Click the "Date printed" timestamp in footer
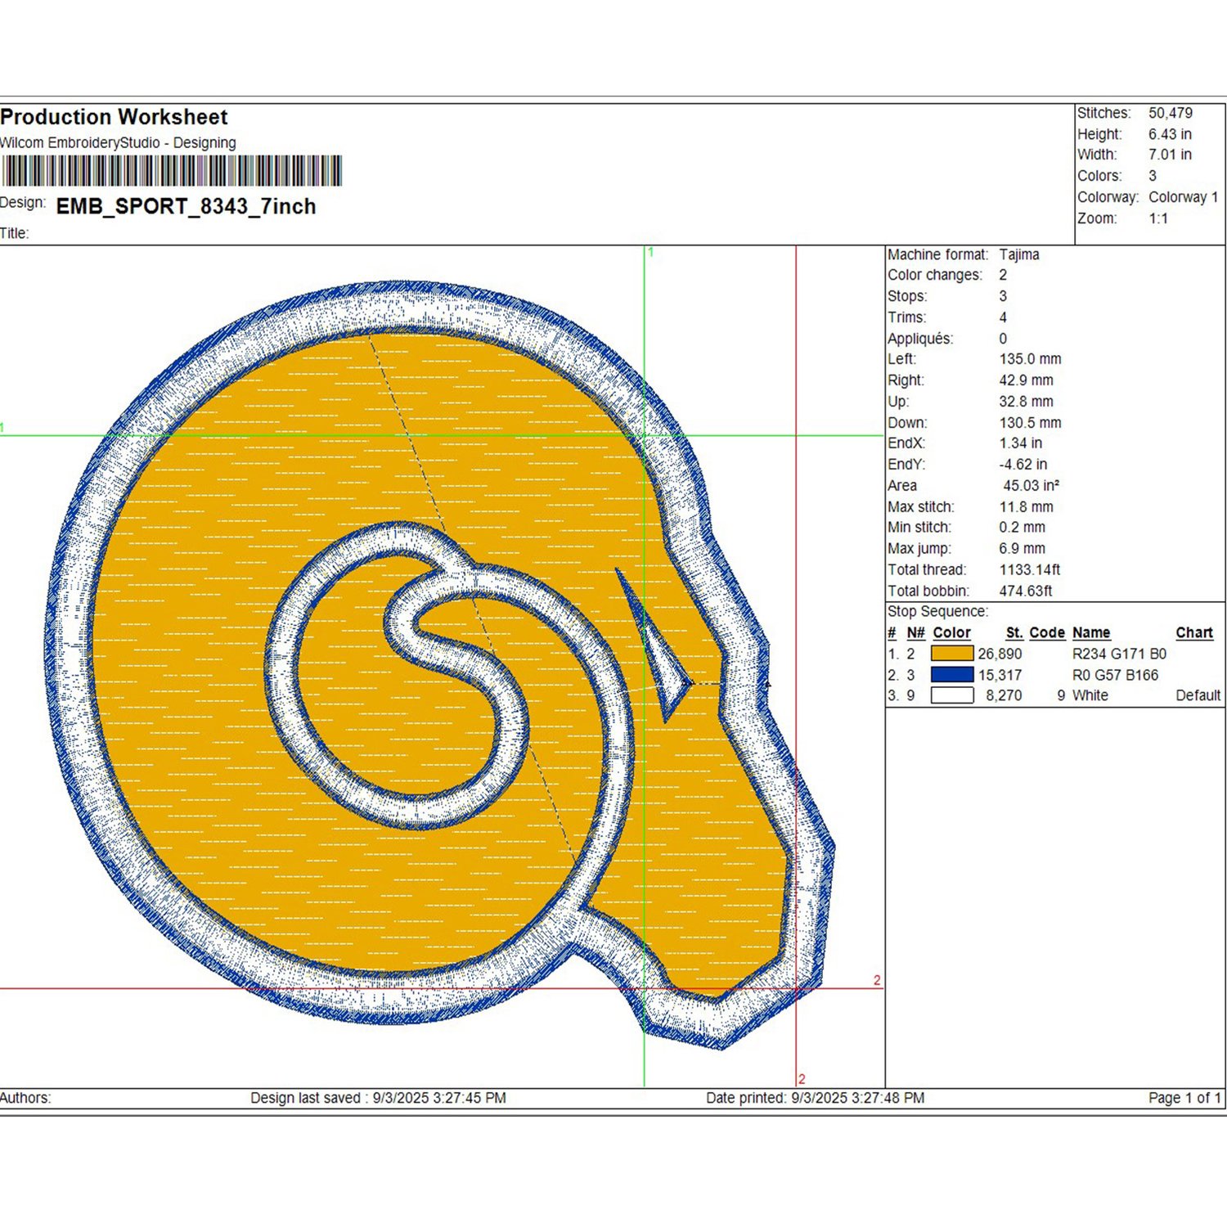This screenshot has height=1223, width=1227. coord(816,1098)
